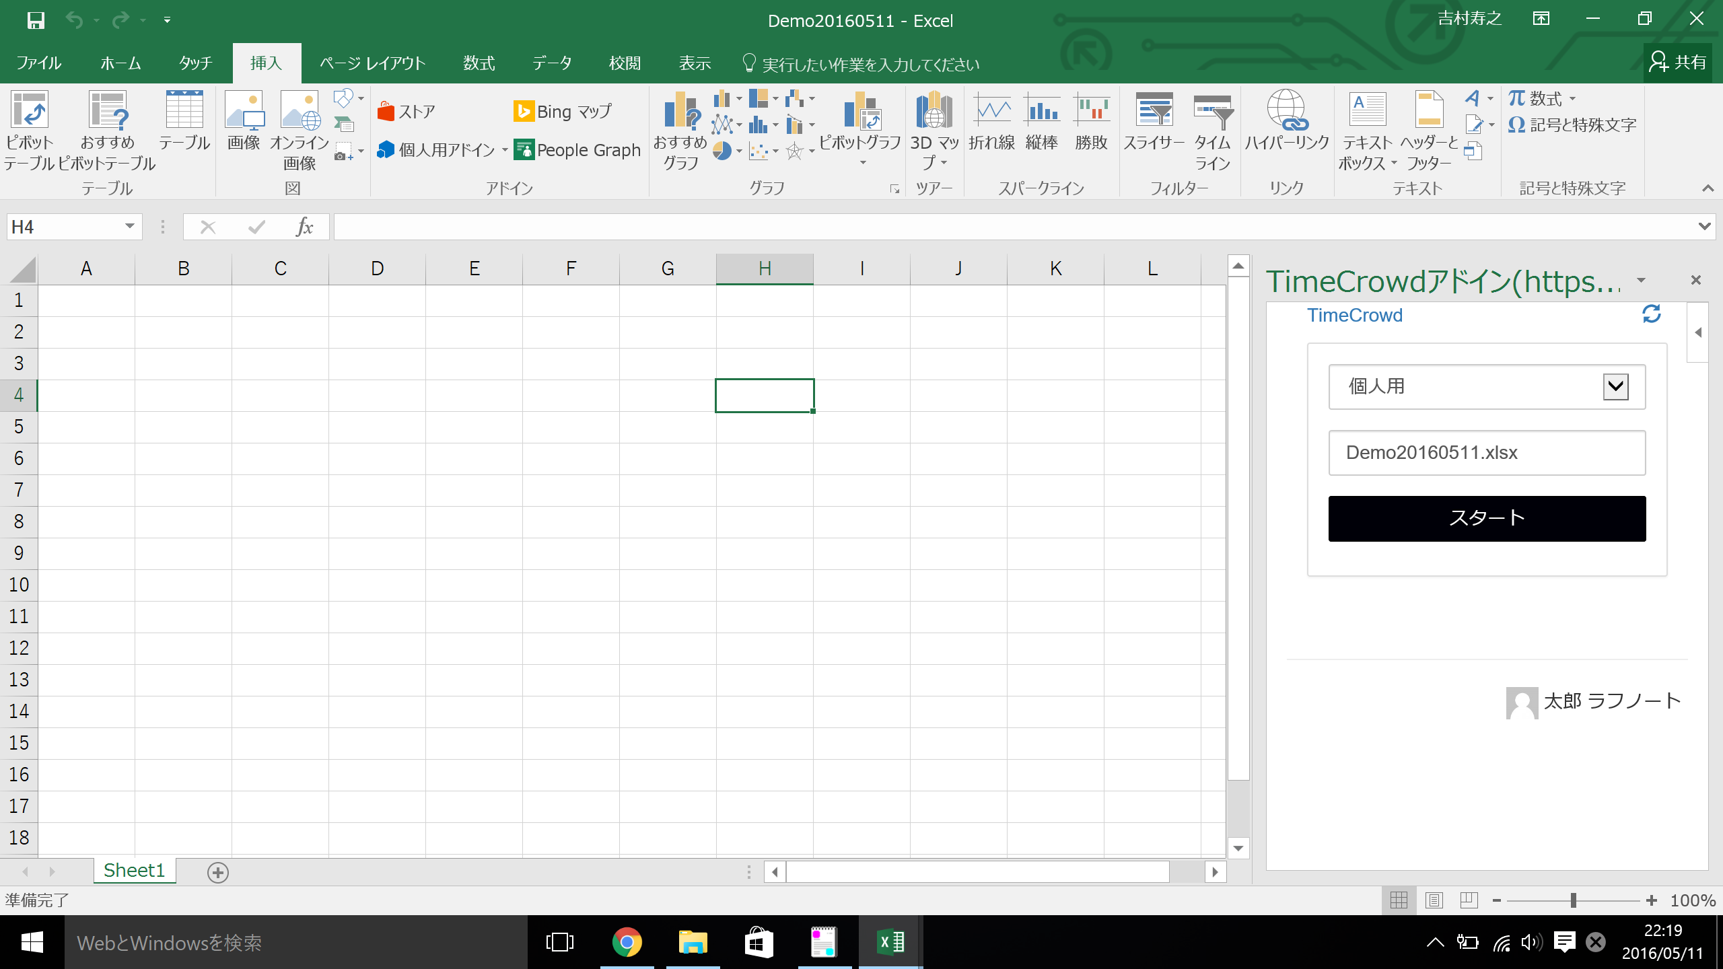Screen dimensions: 1723x969
Task: Expand the formula bar
Action: (x=1704, y=227)
